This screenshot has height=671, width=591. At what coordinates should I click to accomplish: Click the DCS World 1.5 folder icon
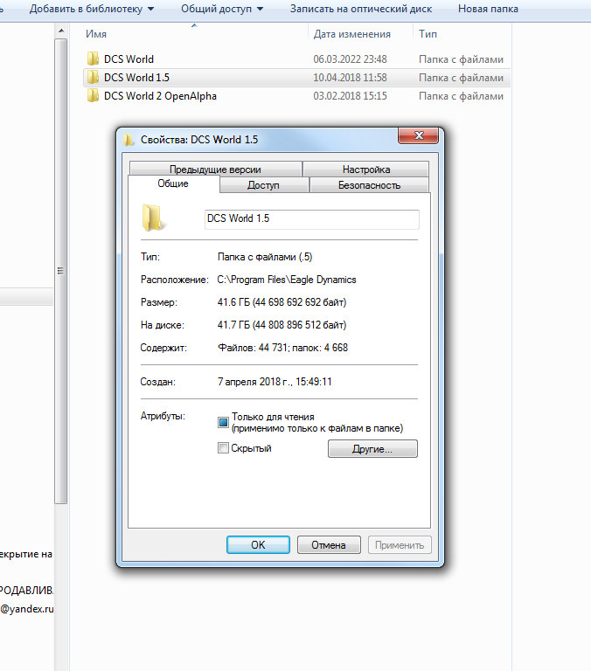93,77
